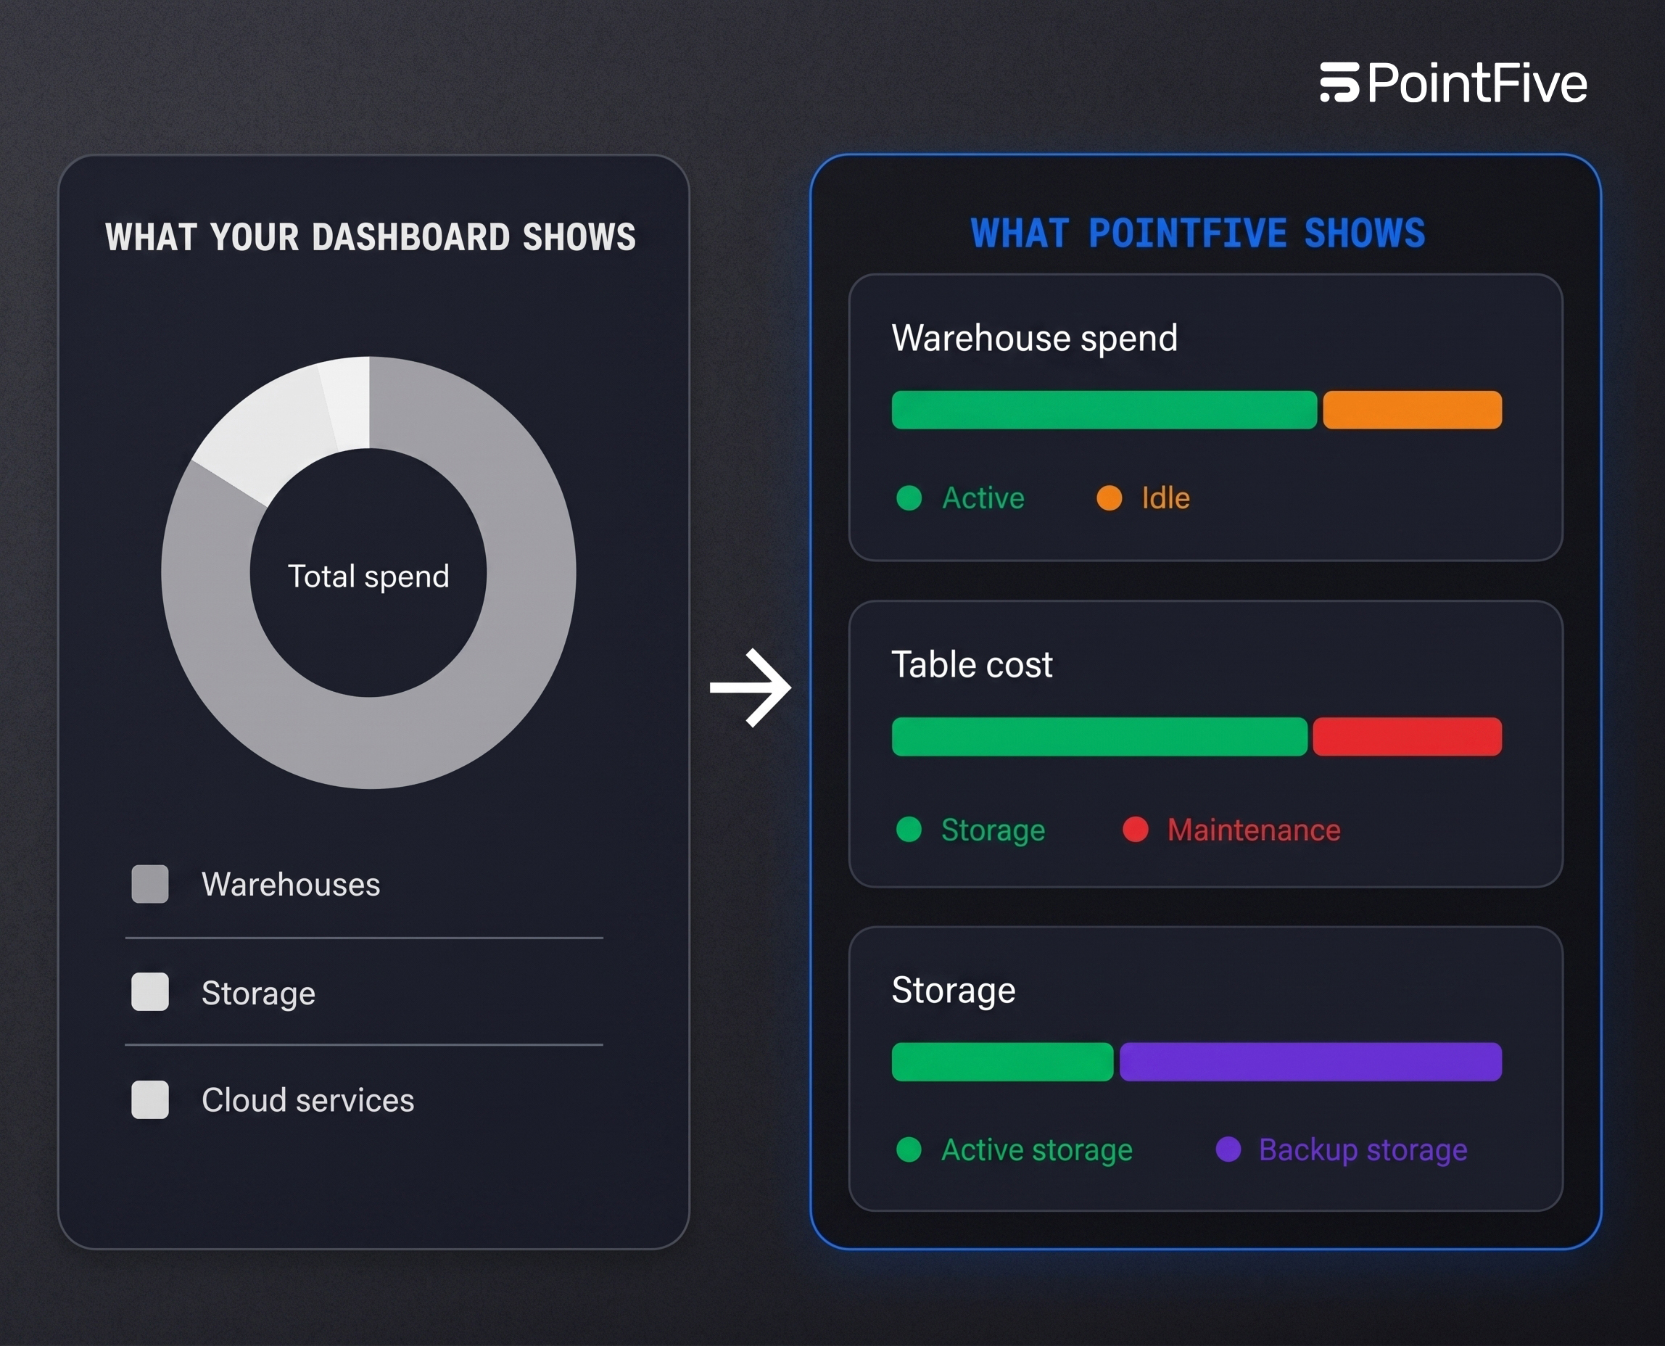Click the green Active legend dot
The height and width of the screenshot is (1346, 1665).
click(x=909, y=497)
